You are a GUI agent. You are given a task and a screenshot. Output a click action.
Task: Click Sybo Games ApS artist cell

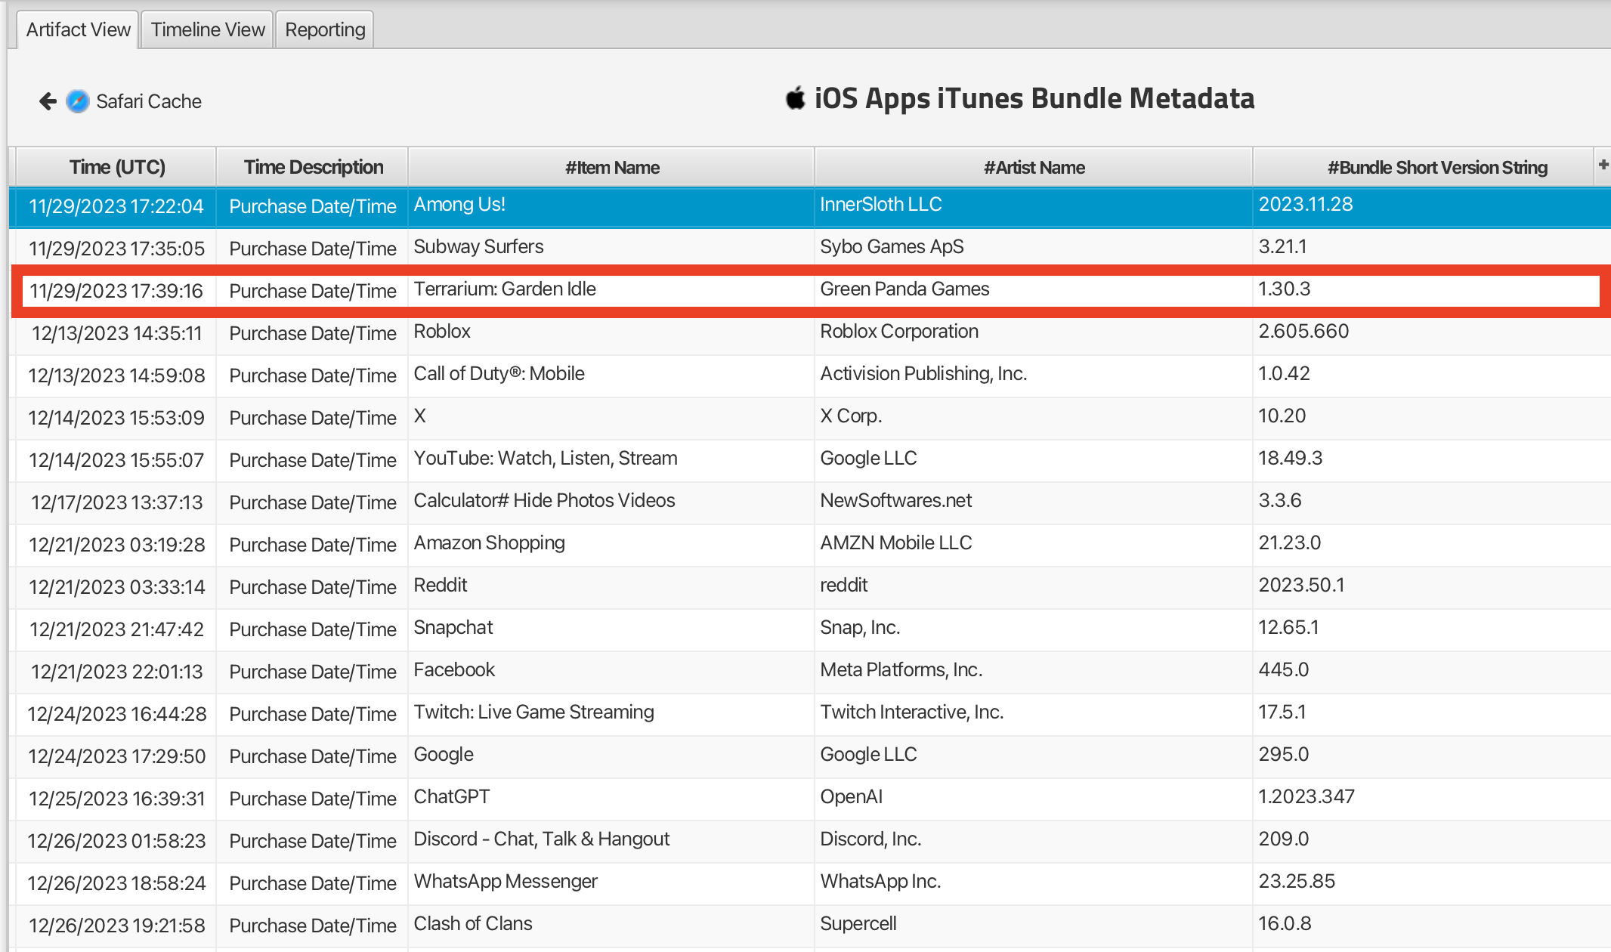coord(1034,247)
